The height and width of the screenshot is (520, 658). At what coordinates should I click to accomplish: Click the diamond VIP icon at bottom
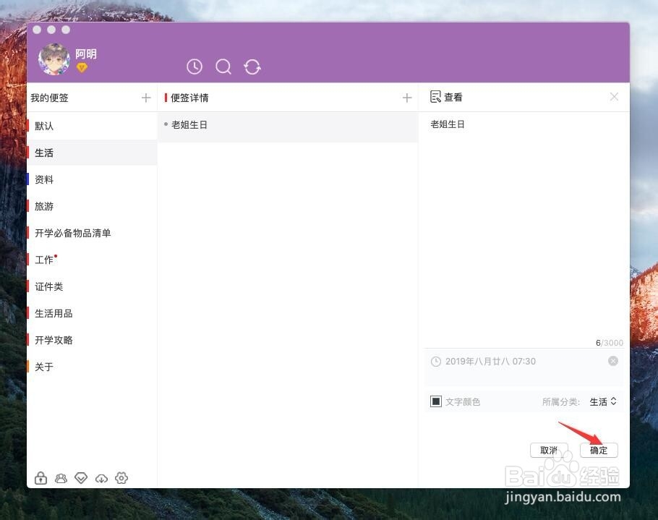(81, 478)
